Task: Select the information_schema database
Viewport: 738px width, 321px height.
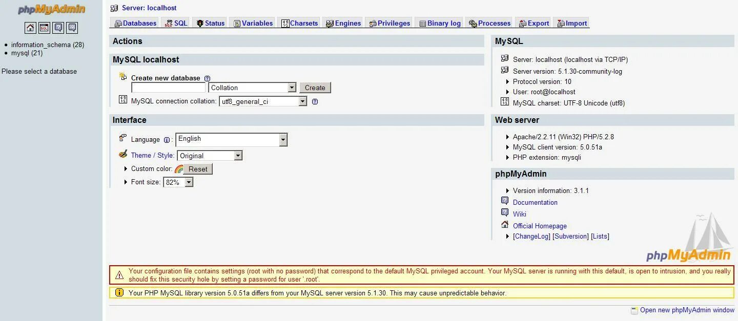Action: coord(48,45)
